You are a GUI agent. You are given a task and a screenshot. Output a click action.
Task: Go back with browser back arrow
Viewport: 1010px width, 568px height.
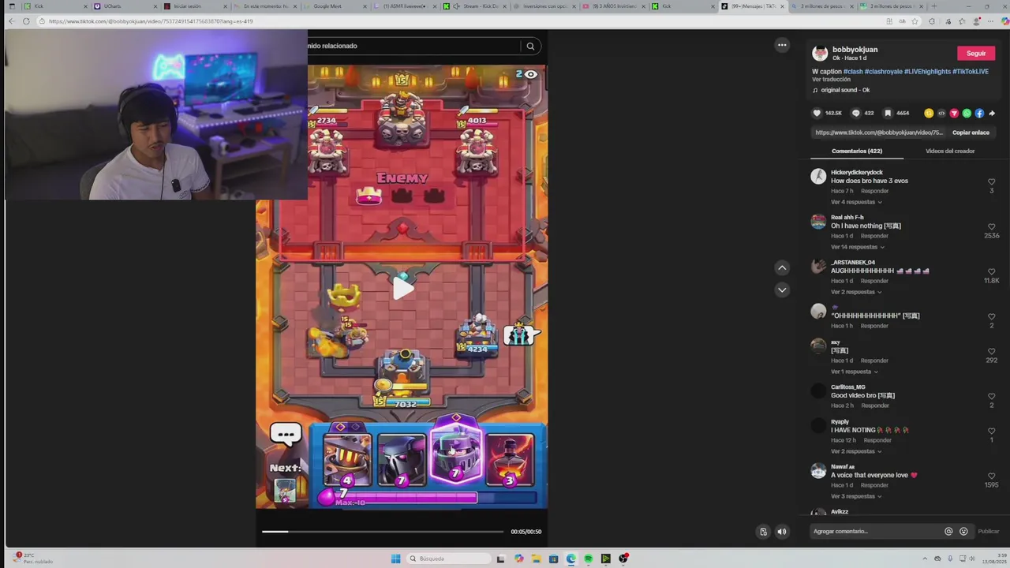(10, 21)
